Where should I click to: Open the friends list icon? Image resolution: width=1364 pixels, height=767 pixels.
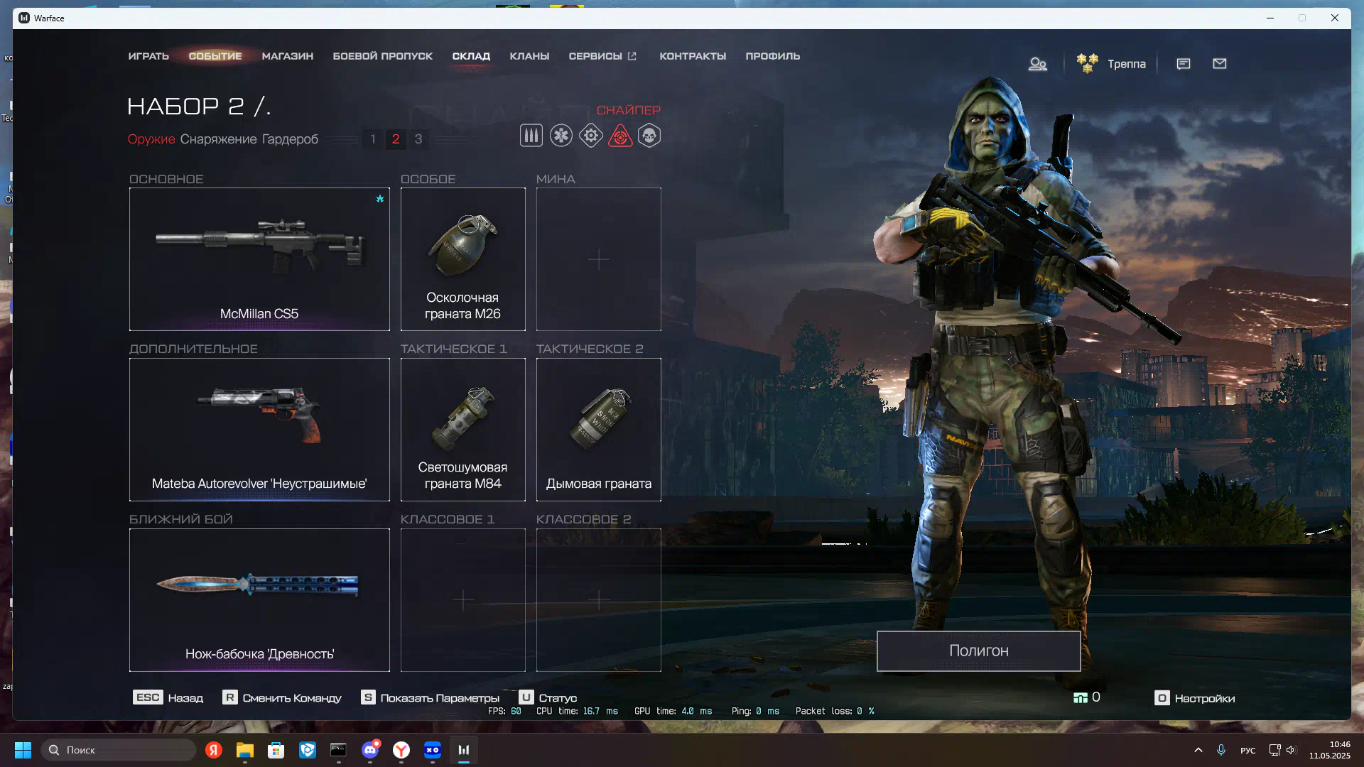pos(1038,64)
